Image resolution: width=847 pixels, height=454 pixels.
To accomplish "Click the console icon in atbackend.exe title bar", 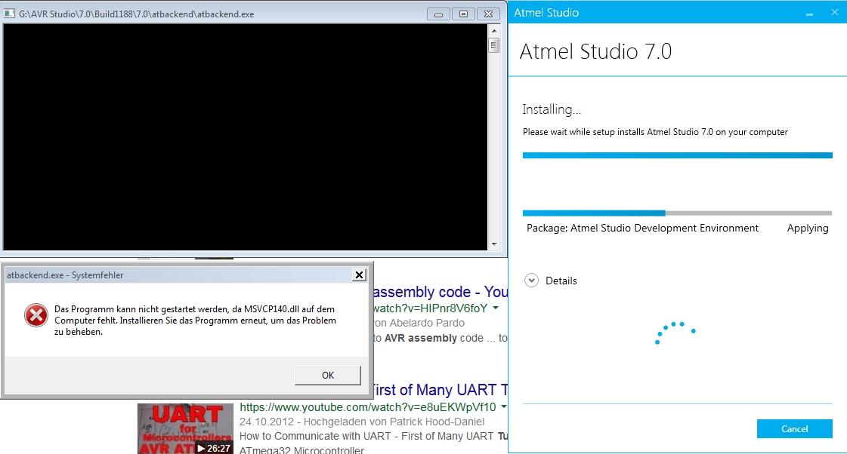I will 9,14.
